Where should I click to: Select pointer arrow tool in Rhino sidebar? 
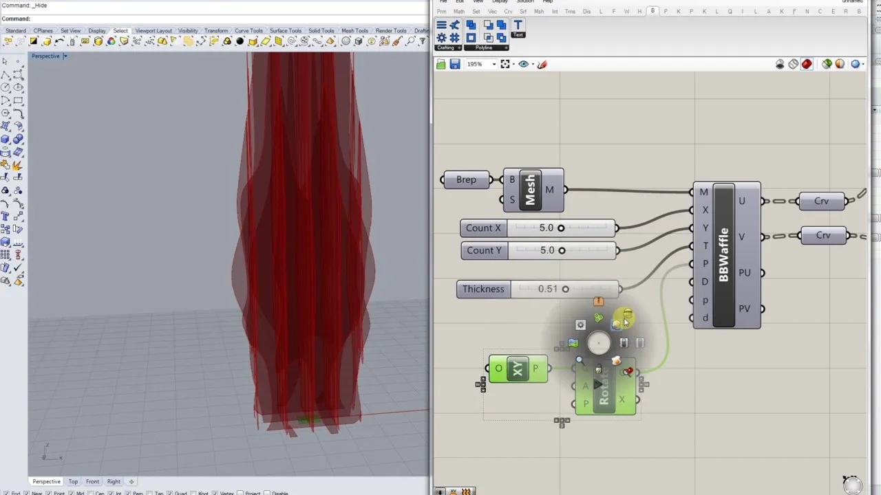click(5, 61)
